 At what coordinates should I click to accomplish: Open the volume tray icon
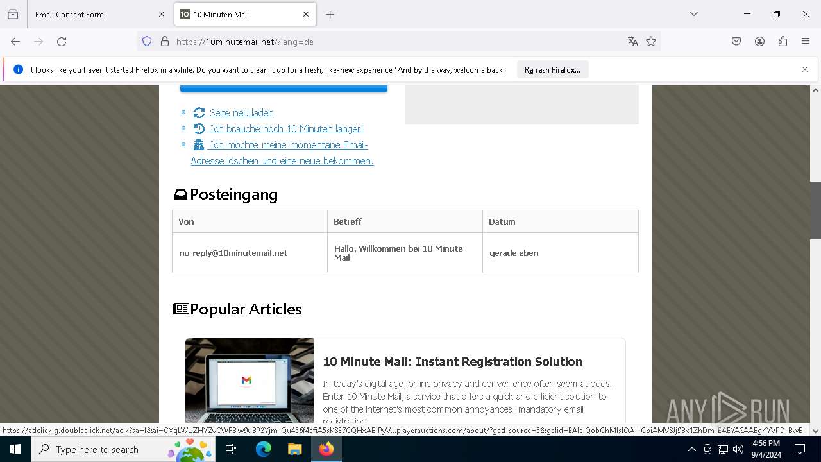point(738,449)
